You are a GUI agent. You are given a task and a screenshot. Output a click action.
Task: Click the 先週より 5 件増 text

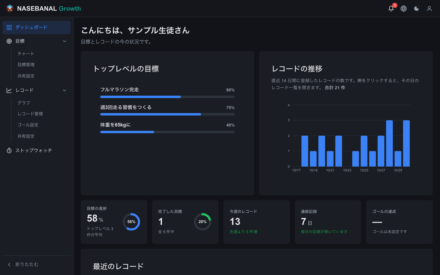click(244, 232)
